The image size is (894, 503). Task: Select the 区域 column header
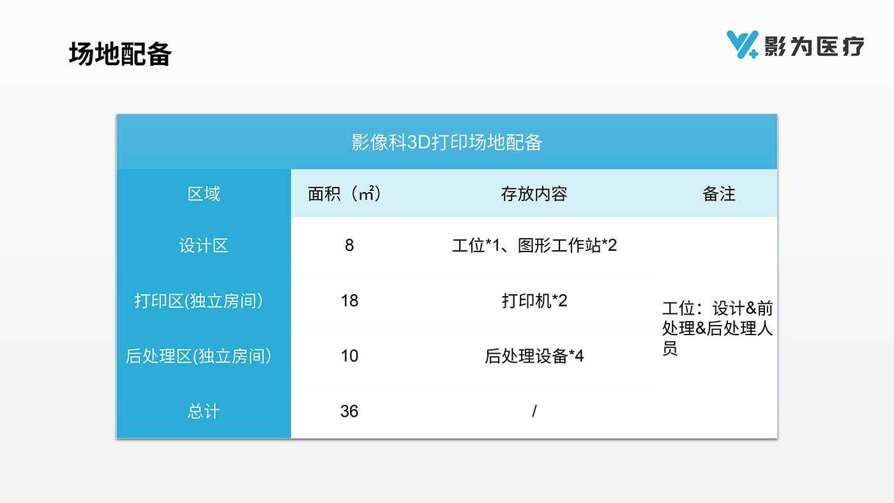(204, 193)
